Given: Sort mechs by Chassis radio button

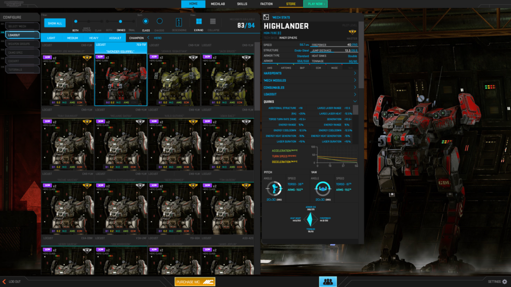Looking at the screenshot, I should click(x=159, y=21).
